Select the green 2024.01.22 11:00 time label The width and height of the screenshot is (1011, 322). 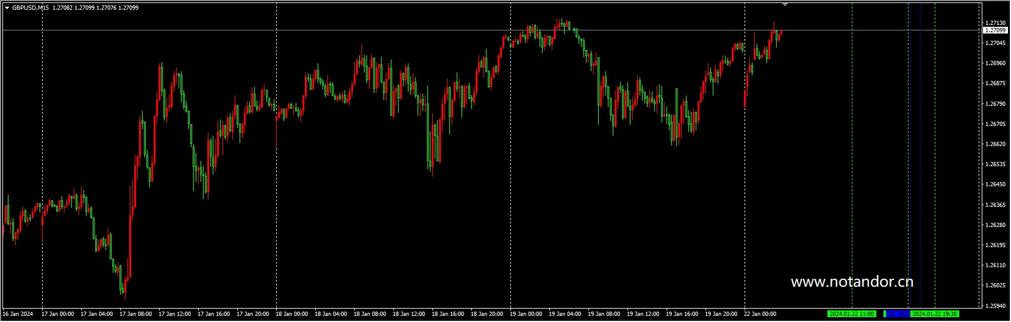(x=852, y=314)
